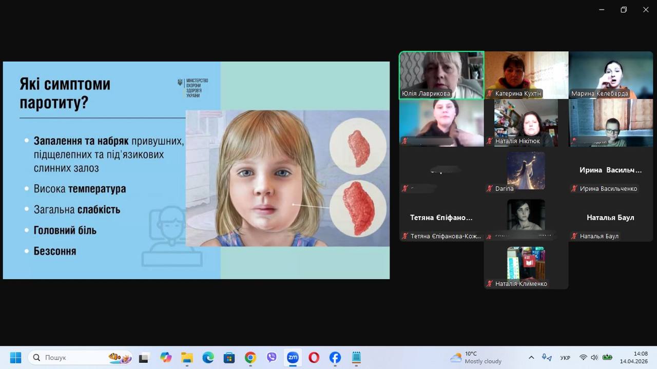Open the Facebook taskbar shortcut
This screenshot has height=369, width=657.
[335, 358]
